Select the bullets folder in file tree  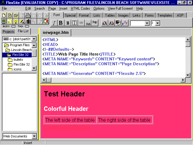click(18, 60)
